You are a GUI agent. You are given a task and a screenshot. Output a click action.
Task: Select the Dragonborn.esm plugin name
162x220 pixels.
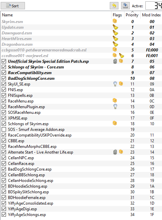click(x=17, y=44)
